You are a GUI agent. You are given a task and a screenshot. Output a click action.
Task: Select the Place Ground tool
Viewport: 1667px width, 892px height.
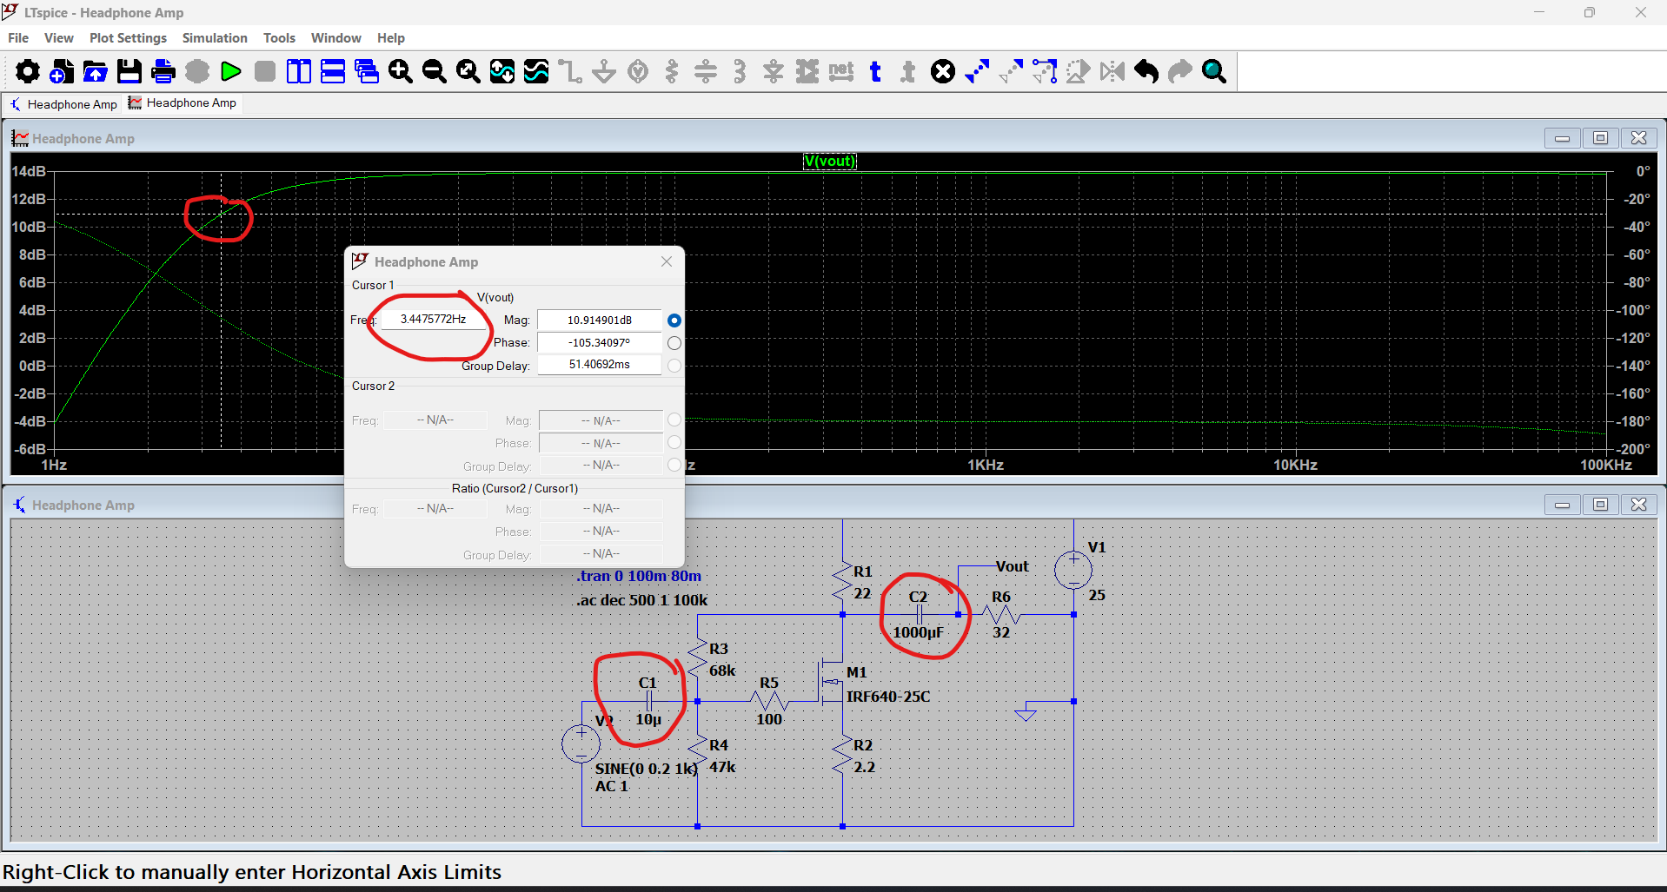click(x=604, y=71)
